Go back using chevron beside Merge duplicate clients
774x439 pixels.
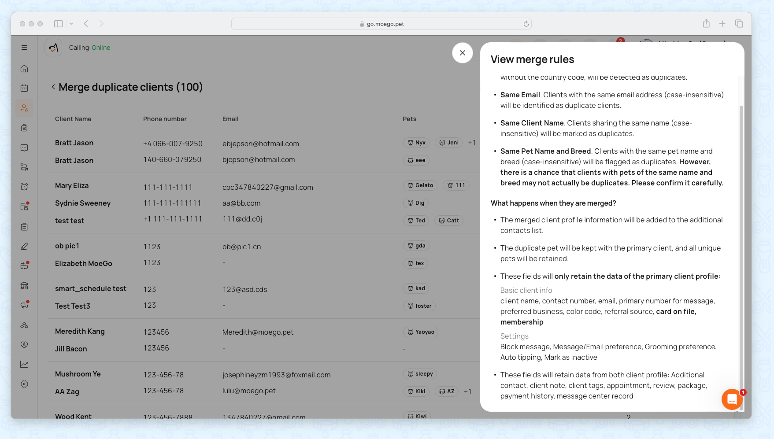tap(53, 87)
